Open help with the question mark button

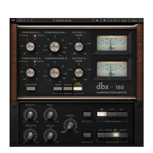tap(141, 21)
